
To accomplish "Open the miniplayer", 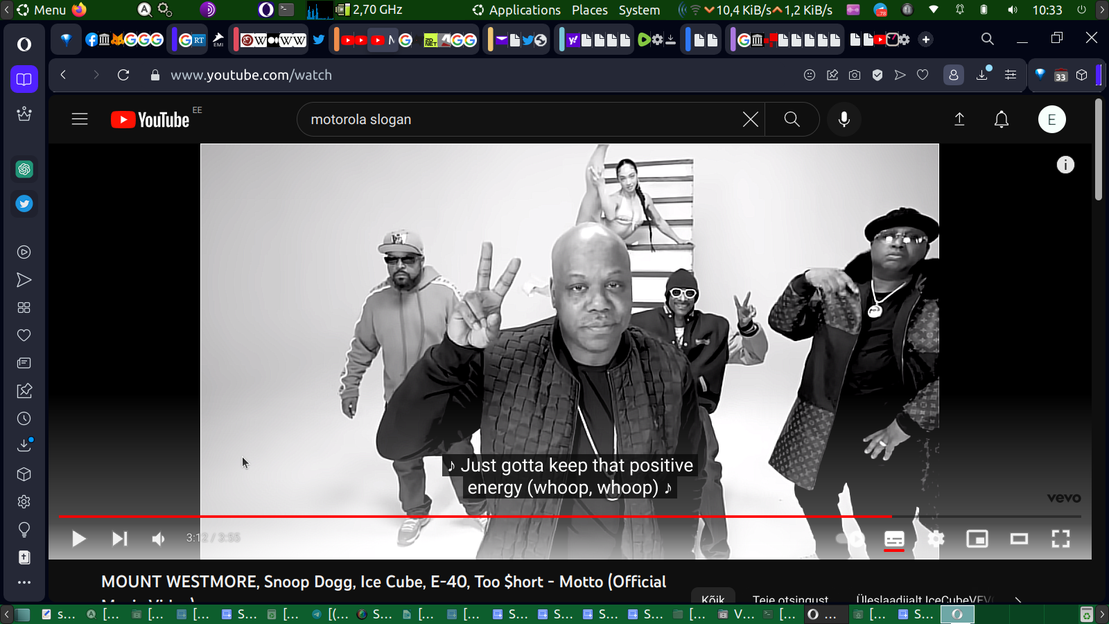I will coord(977,539).
